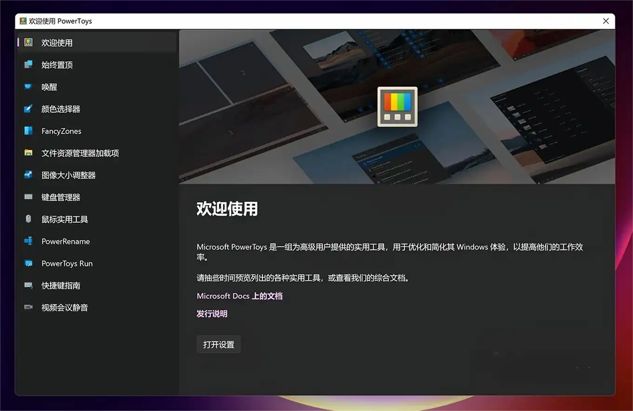The image size is (633, 411).
Task: Switch to the PowerRename page
Action: point(97,241)
